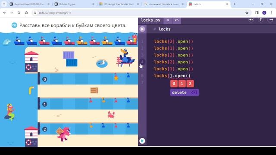This screenshot has width=276, height=155.
Task: Go back in browser history
Action: [x=5, y=12]
